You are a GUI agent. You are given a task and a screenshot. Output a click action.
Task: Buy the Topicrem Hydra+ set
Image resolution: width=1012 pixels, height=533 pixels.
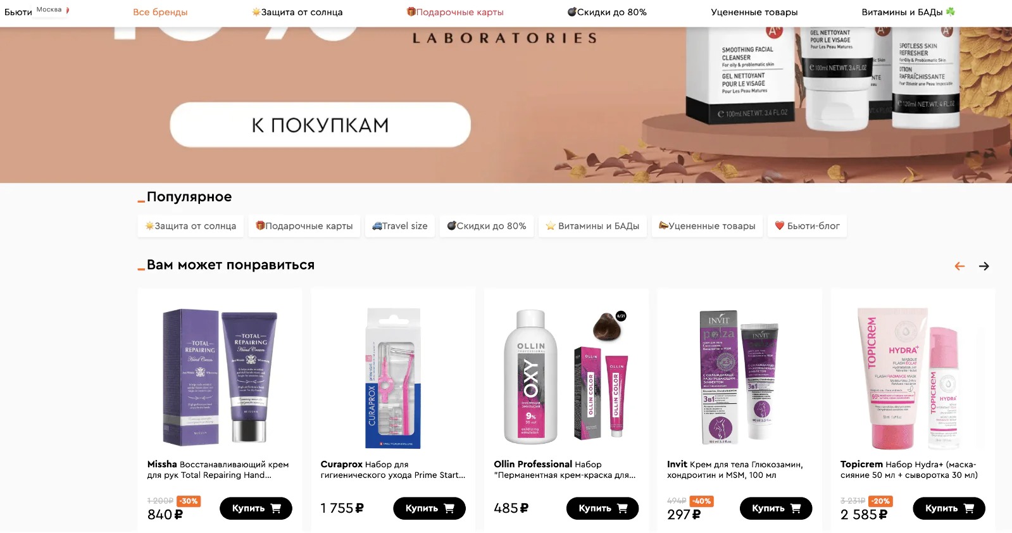point(949,508)
